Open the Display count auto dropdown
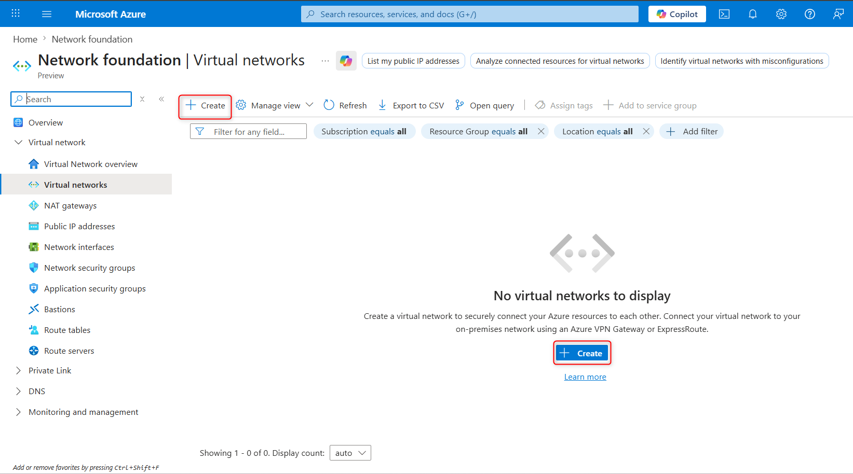 [x=350, y=453]
